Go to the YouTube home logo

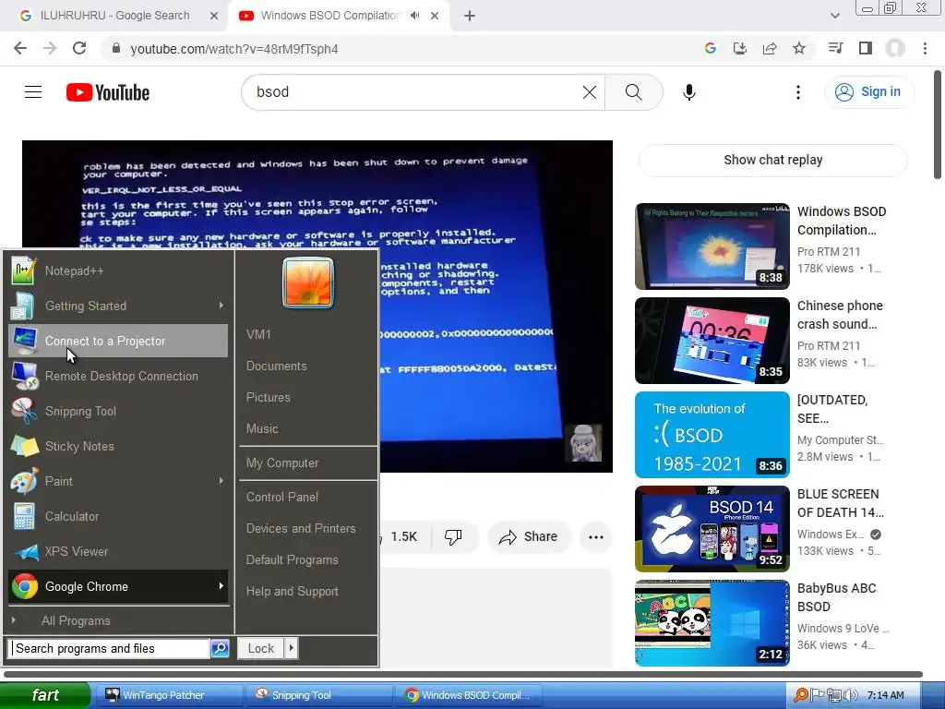[108, 92]
